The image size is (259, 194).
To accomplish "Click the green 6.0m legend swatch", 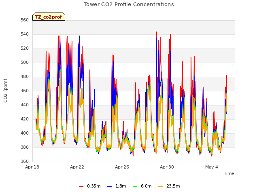I will point(135,186).
